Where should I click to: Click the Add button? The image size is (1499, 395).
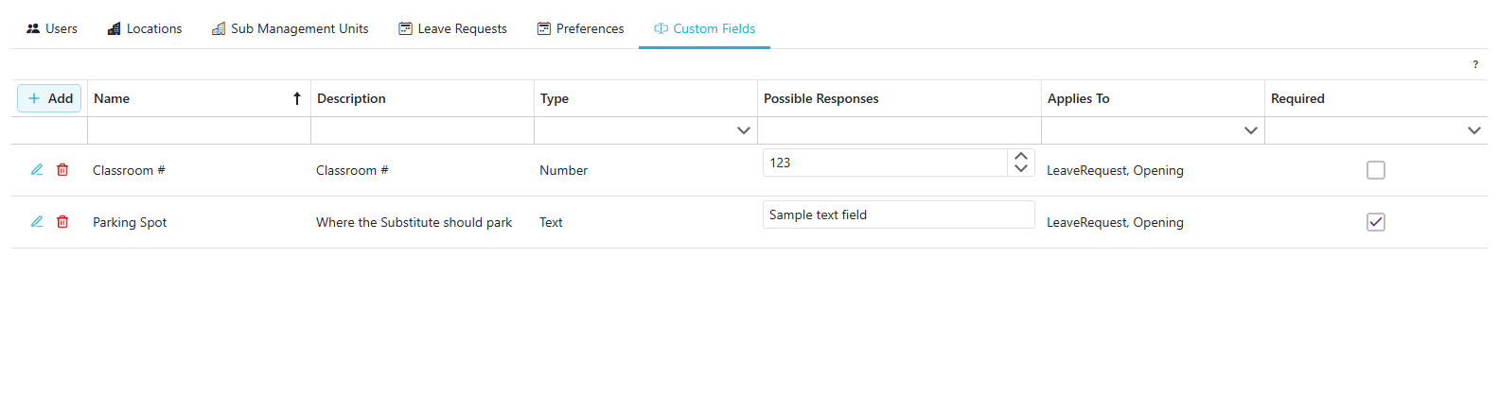click(50, 98)
